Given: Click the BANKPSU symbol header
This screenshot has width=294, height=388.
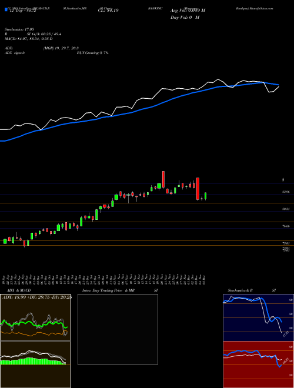Looking at the screenshot, I should pos(156,8).
